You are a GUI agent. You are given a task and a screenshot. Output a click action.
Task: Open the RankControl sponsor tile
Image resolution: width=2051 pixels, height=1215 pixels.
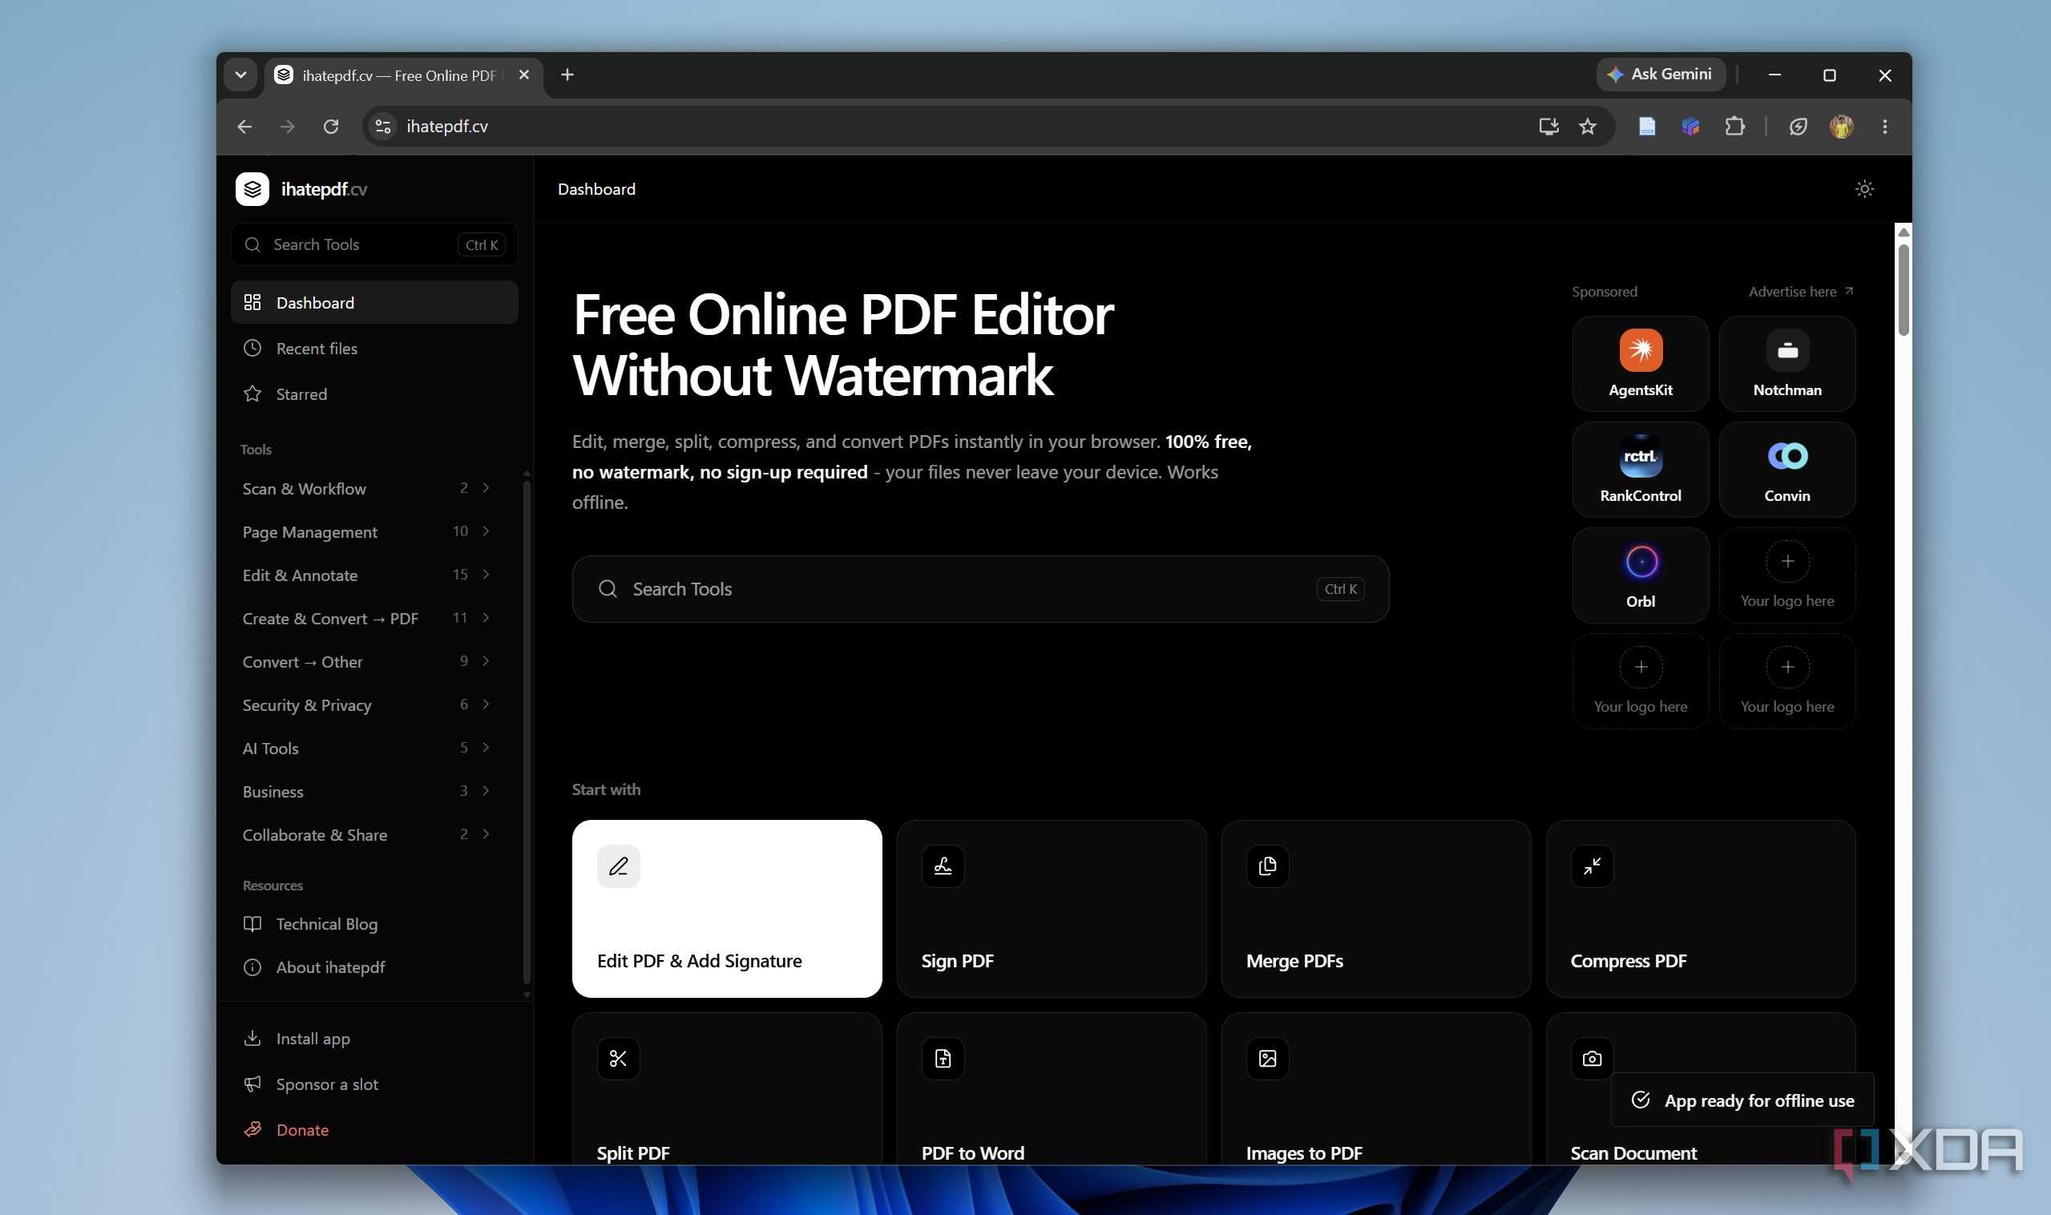1640,469
